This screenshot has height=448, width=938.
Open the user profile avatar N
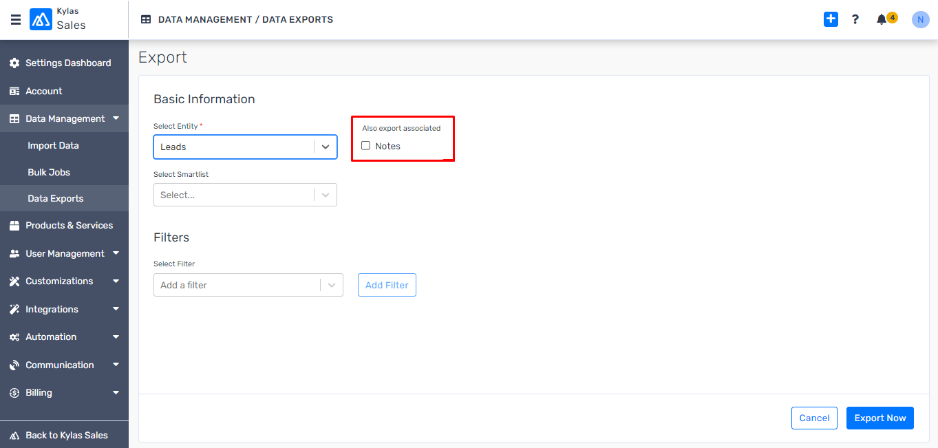(x=920, y=19)
